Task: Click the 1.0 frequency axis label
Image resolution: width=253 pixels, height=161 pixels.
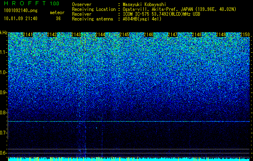Action: point(3,72)
